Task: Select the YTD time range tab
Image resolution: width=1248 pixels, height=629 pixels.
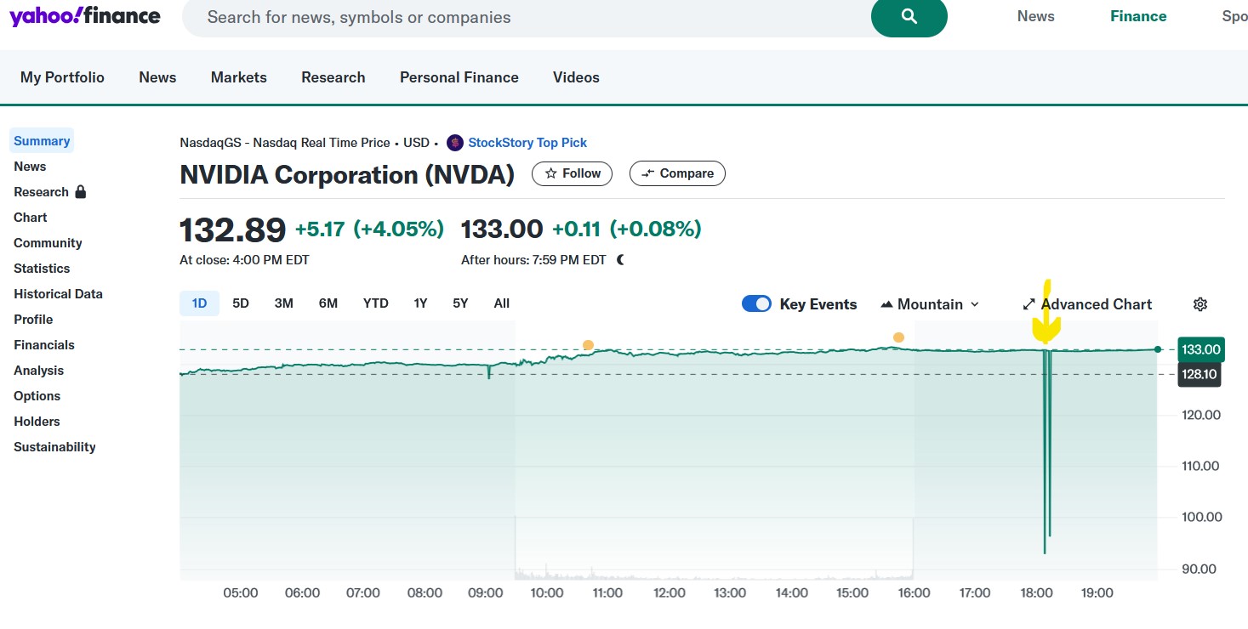Action: pyautogui.click(x=375, y=303)
